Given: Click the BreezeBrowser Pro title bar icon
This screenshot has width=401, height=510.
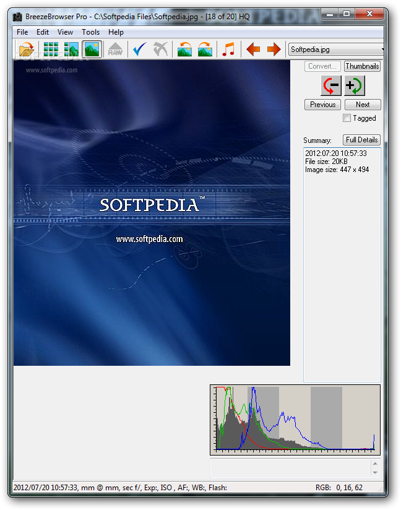Looking at the screenshot, I should 17,17.
